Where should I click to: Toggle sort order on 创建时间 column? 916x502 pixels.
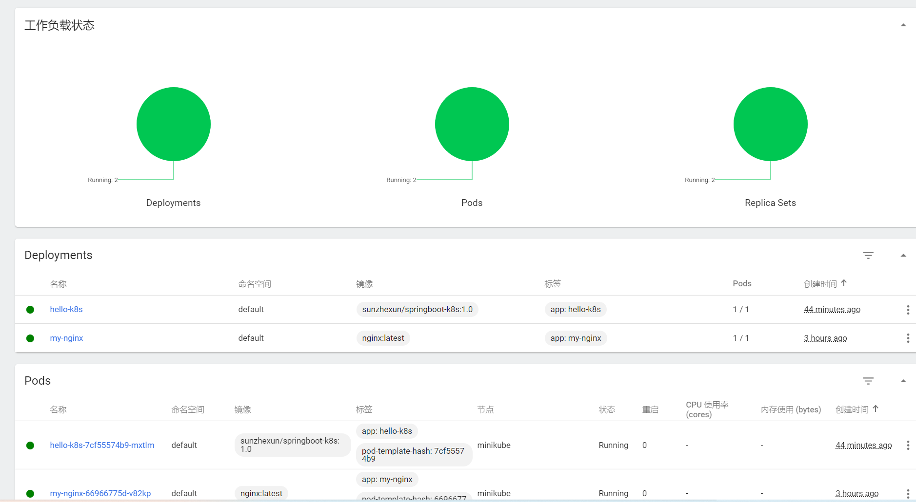click(825, 283)
